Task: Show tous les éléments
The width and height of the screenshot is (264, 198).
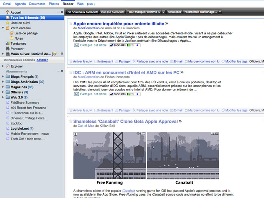Action: tap(112, 12)
